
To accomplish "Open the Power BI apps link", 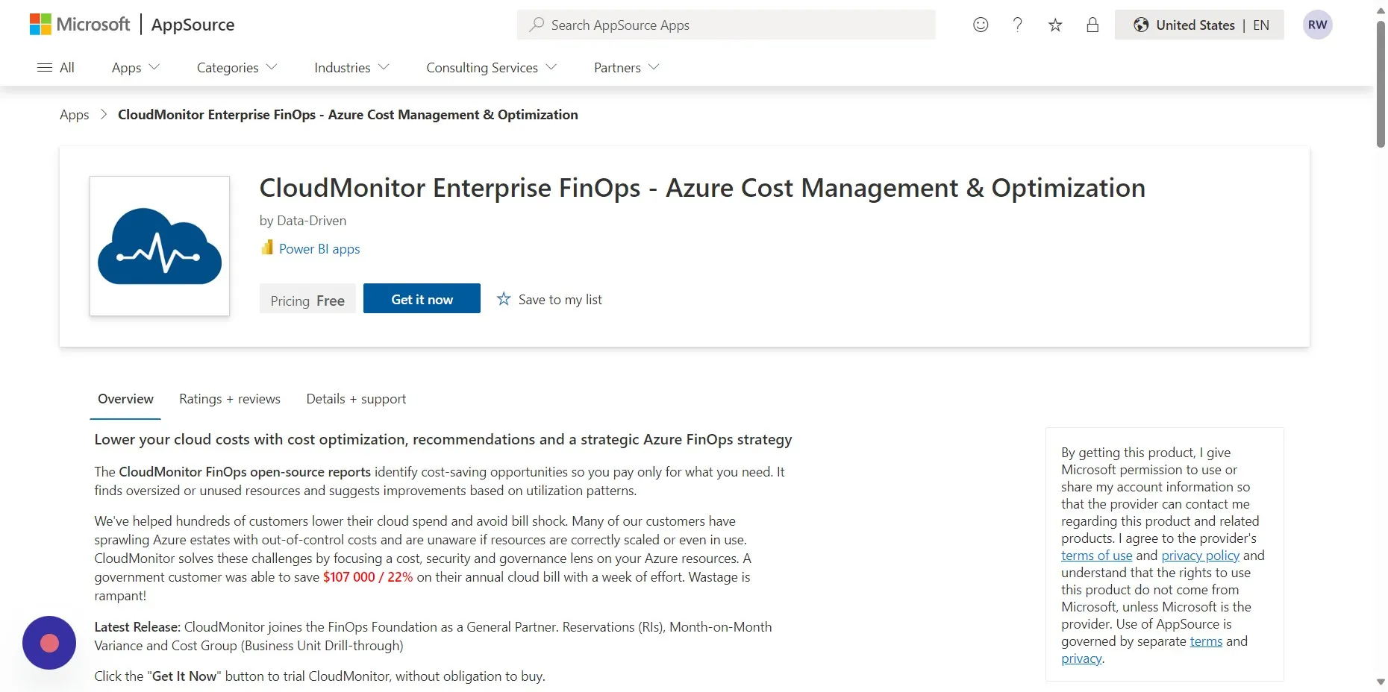I will click(x=319, y=248).
